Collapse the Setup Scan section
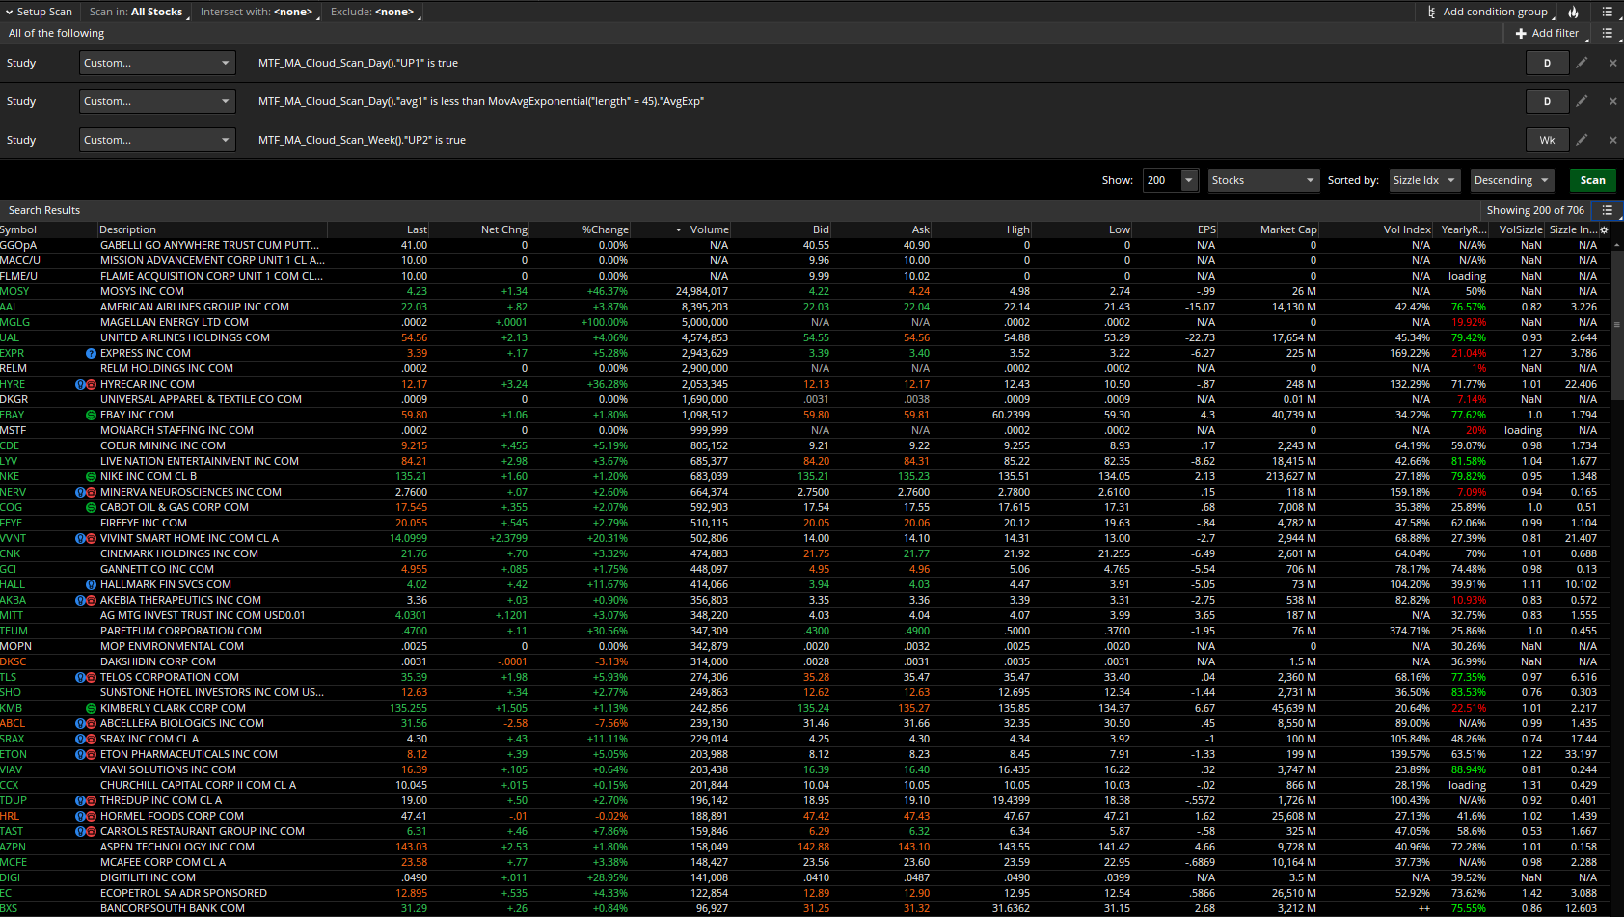1624x917 pixels. 39,12
